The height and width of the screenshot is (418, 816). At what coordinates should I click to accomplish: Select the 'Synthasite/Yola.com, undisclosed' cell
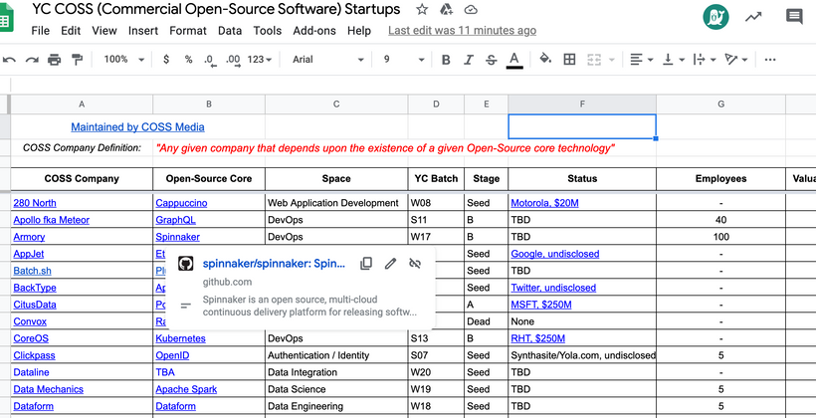click(582, 355)
